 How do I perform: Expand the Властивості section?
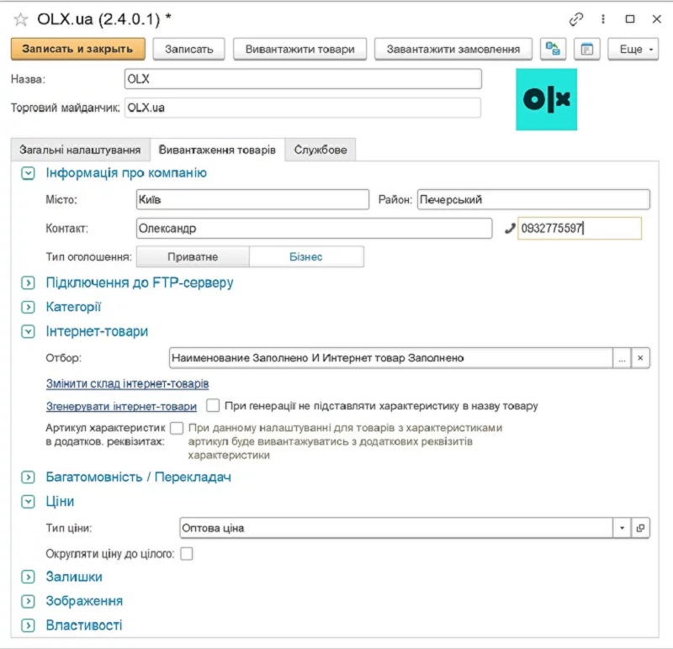tap(29, 625)
